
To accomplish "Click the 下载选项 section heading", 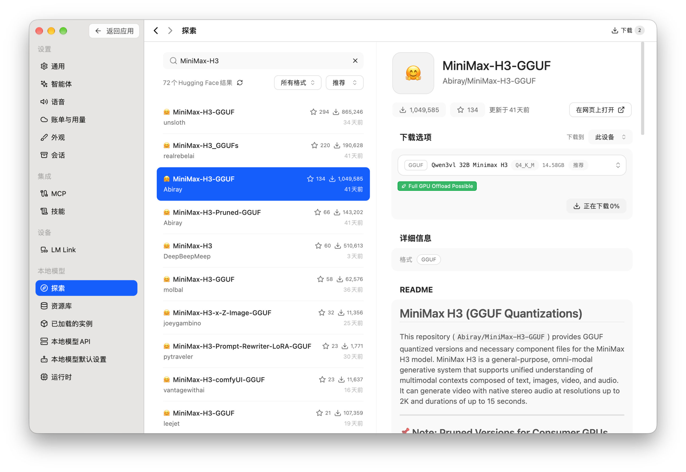I will (415, 137).
